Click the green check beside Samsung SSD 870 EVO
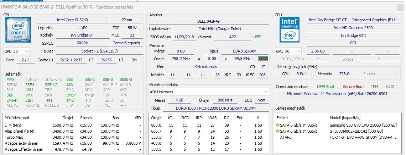Screen dimensions: 406x155 click(x=278, y=125)
